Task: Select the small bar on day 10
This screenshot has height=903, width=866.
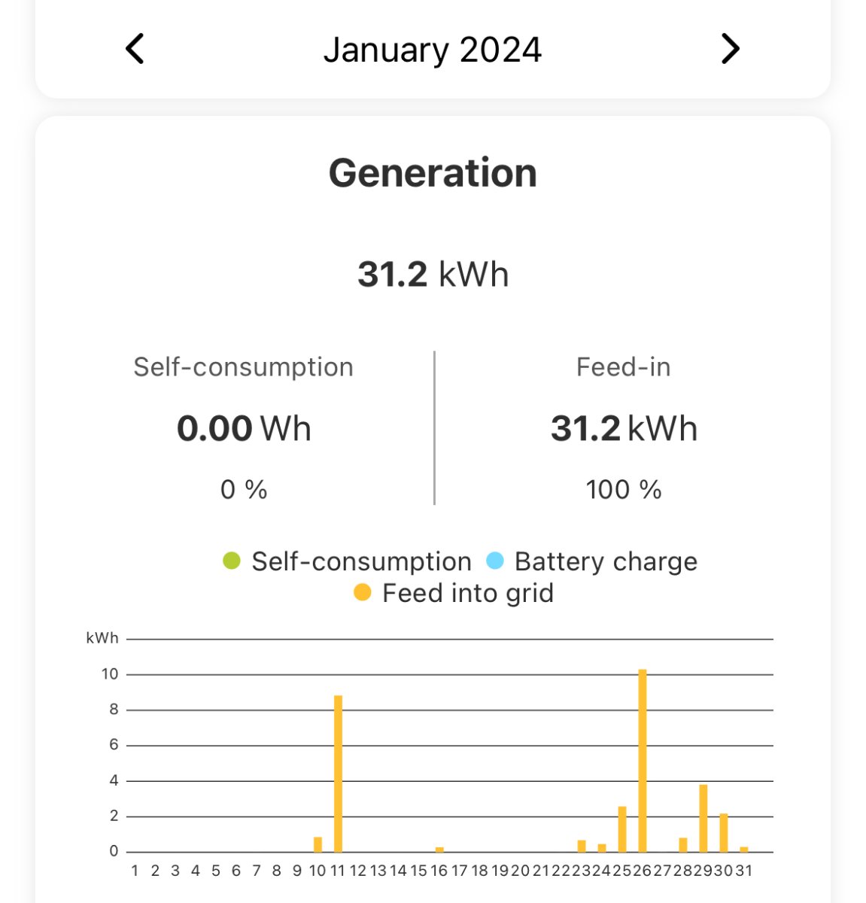Action: coord(318,844)
